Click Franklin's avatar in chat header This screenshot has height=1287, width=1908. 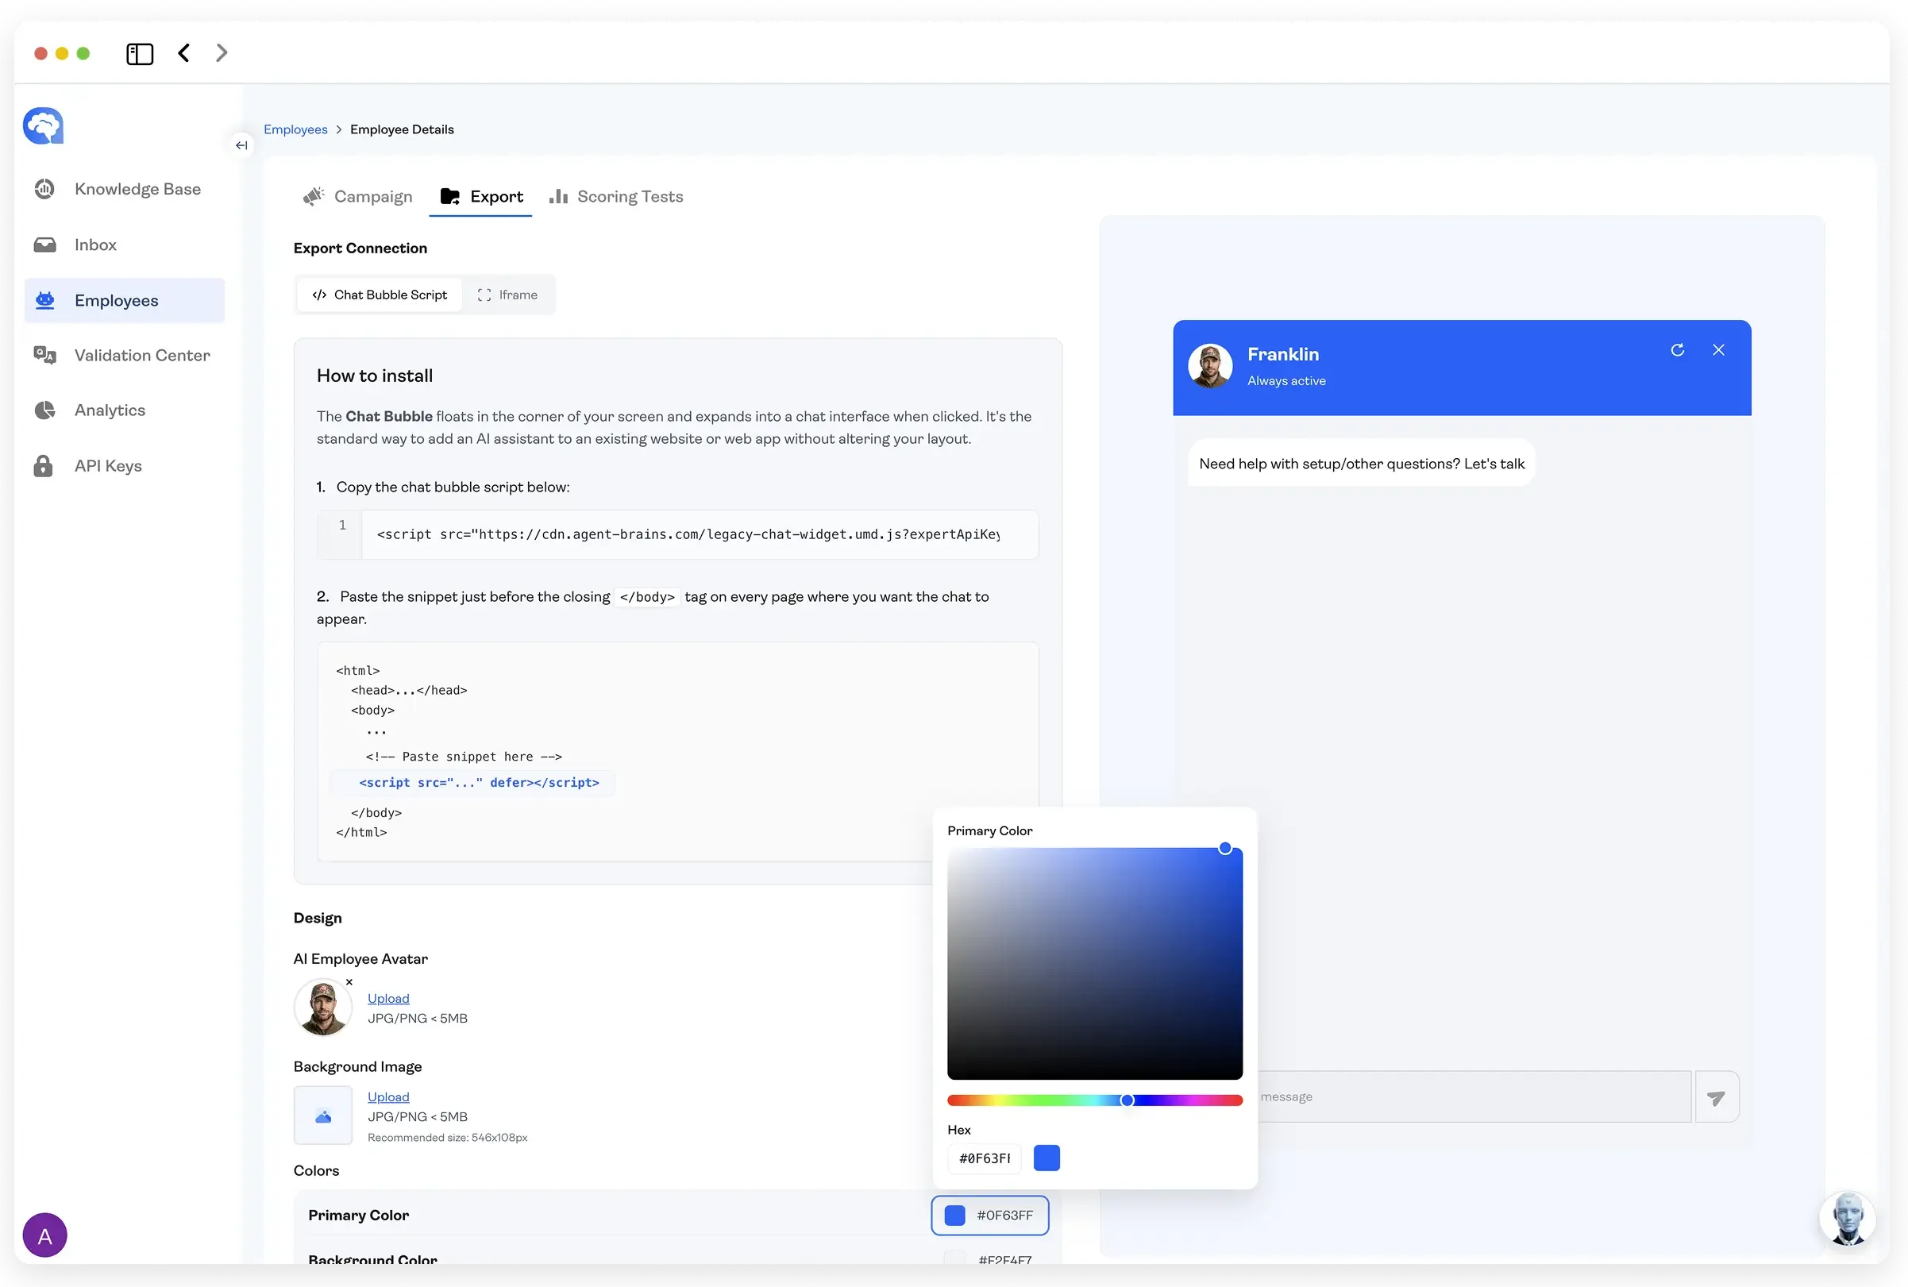[1210, 366]
